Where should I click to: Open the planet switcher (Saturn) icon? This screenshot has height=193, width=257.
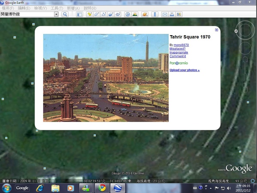coord(145,15)
